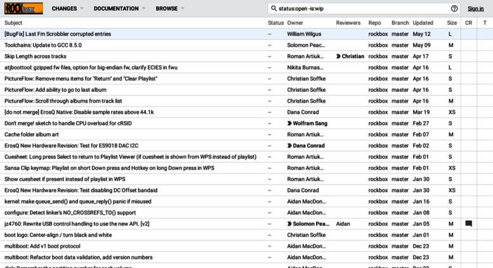Click the Sign in link
The image size is (493, 268).
[475, 8]
